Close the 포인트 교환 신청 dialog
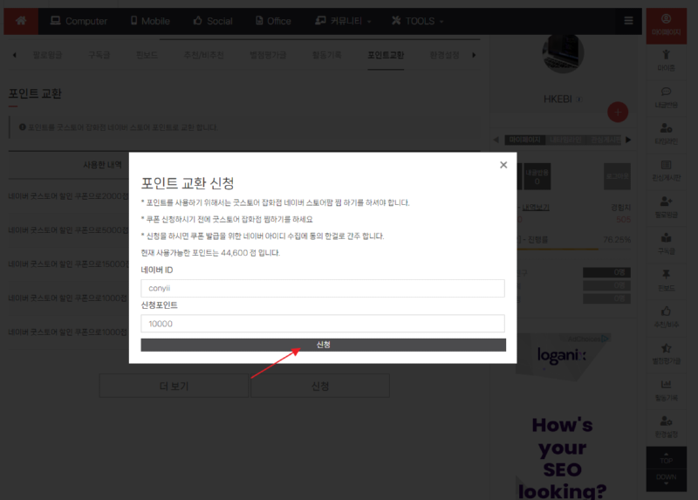This screenshot has height=500, width=698. [503, 165]
